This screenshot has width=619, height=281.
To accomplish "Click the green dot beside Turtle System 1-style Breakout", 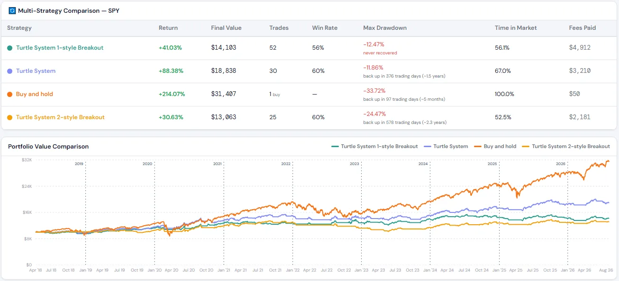I will pos(10,48).
